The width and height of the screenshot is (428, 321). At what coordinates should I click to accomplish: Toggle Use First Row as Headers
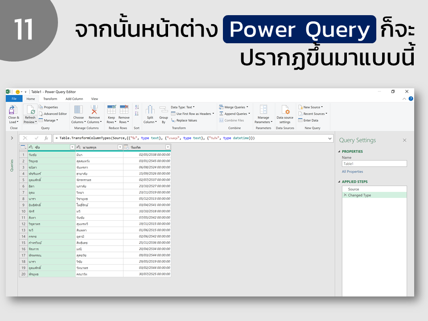coord(193,114)
